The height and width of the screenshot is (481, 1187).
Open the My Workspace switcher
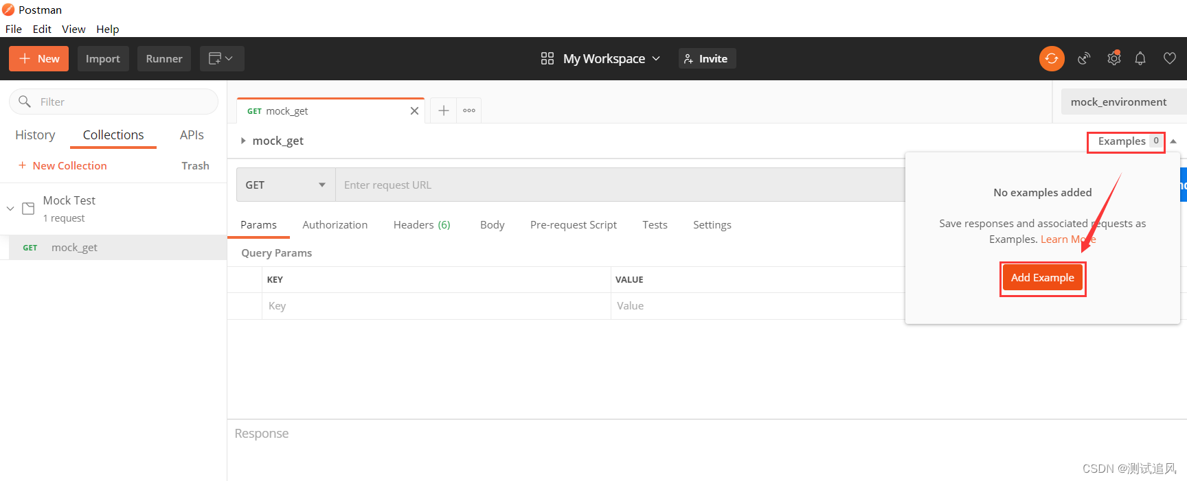coord(611,59)
